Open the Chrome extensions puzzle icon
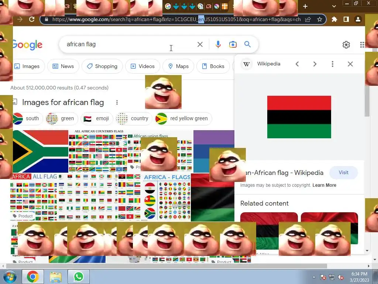378x284 pixels. 334,19
